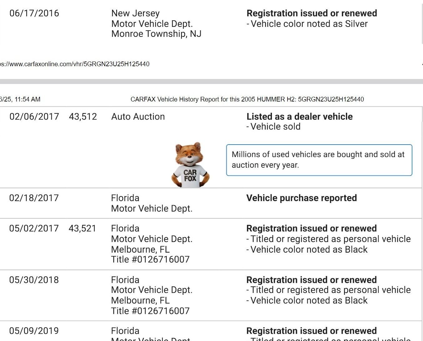Select the 05/30/2018 date entry
This screenshot has width=423, height=341.
click(x=34, y=280)
